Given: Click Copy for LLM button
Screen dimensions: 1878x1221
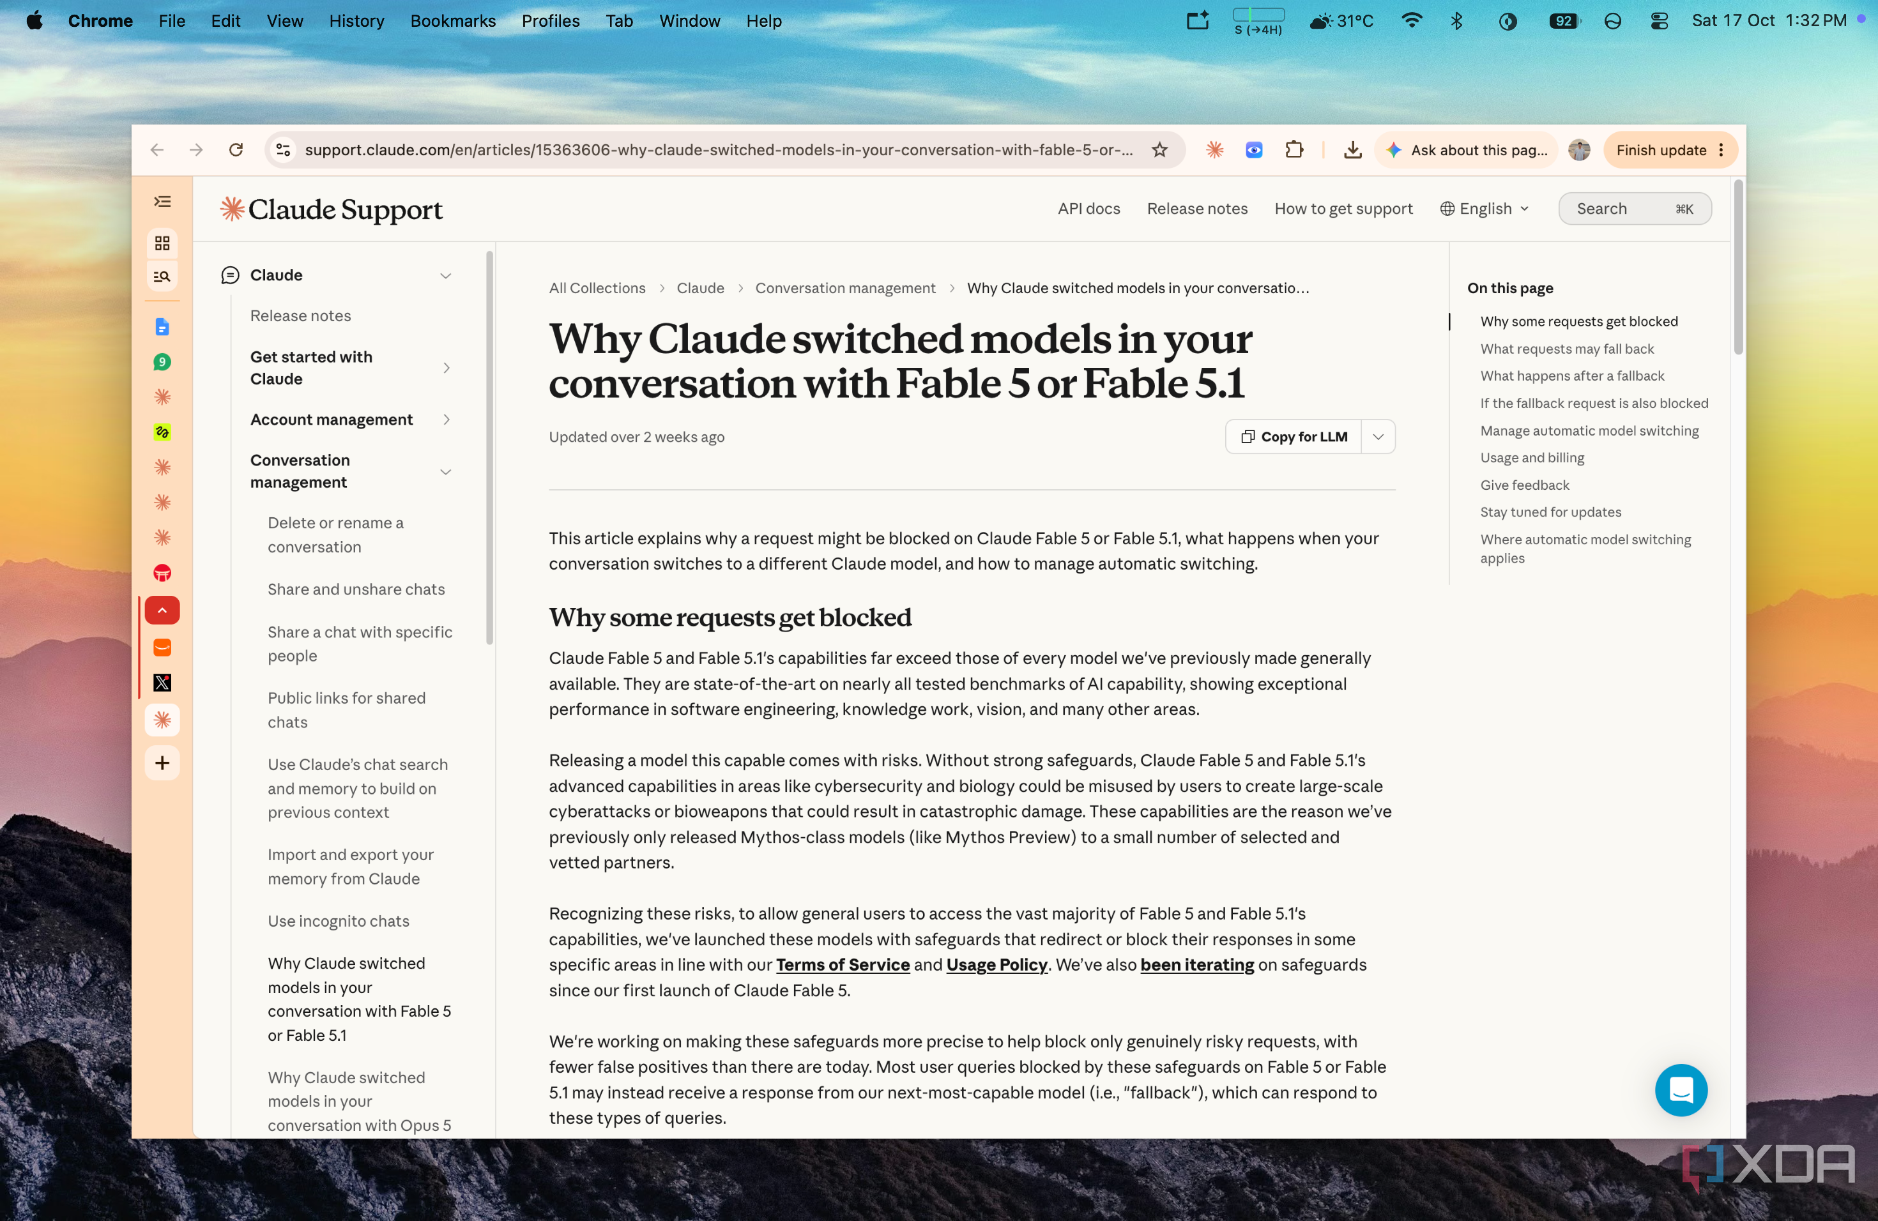Looking at the screenshot, I should (1294, 437).
